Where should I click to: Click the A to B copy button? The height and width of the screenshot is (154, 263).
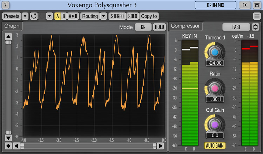tap(73, 16)
